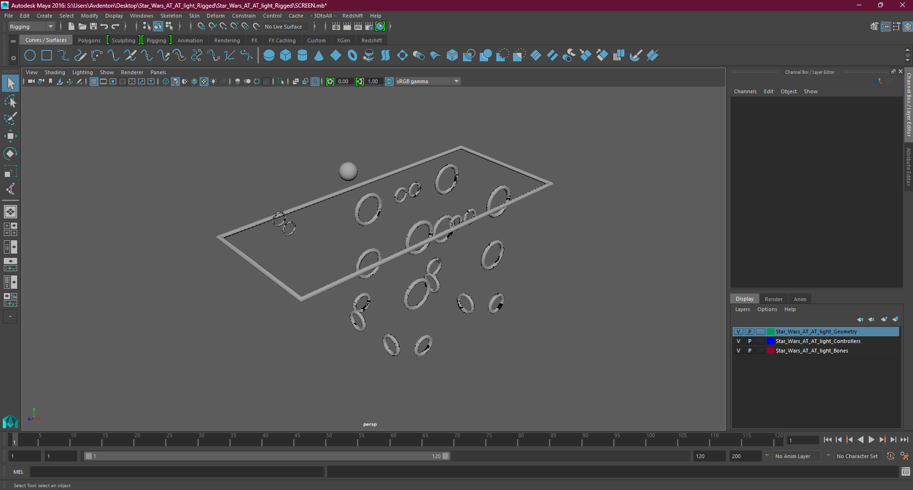The width and height of the screenshot is (913, 490).
Task: Click the blue Controllers layer color swatch
Action: point(770,341)
